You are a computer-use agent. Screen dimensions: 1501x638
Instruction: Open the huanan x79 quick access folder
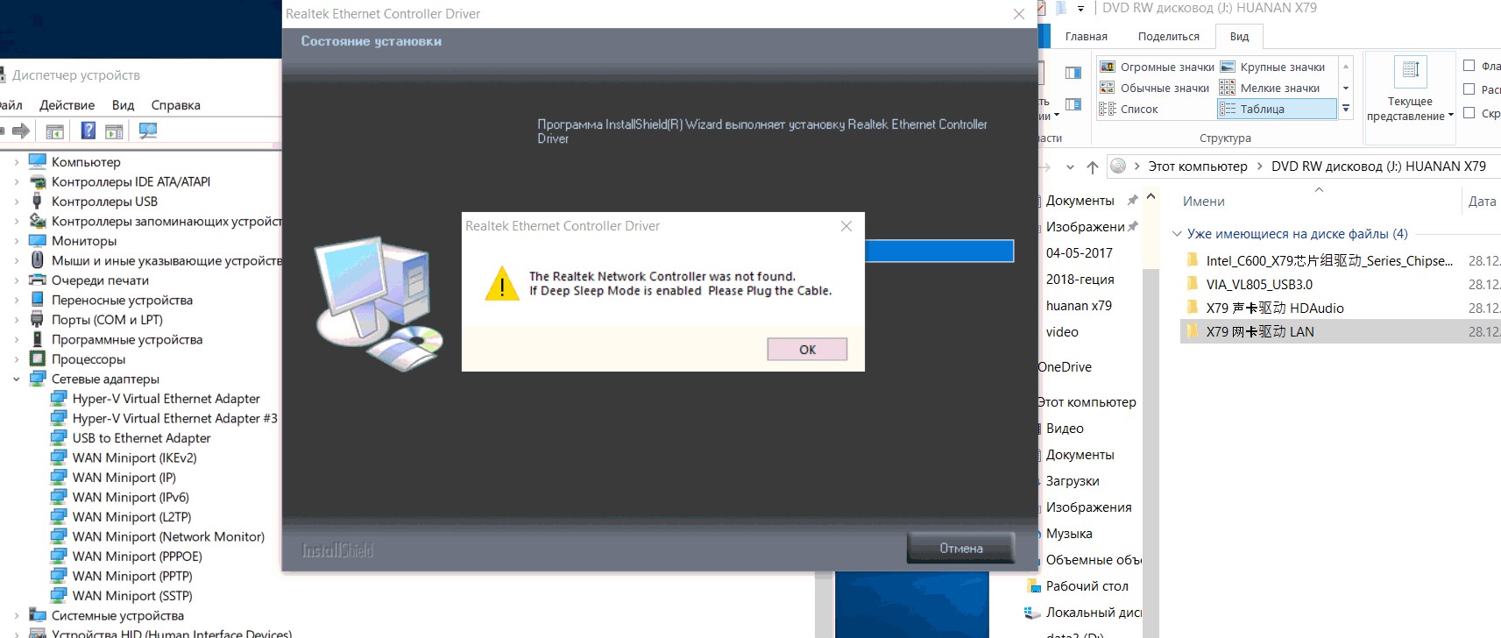[x=1079, y=306]
